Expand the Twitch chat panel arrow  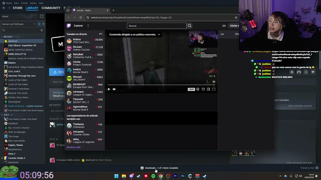222,34
